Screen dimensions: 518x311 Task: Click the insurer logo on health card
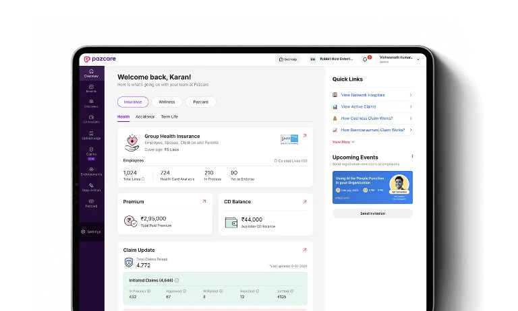click(289, 139)
